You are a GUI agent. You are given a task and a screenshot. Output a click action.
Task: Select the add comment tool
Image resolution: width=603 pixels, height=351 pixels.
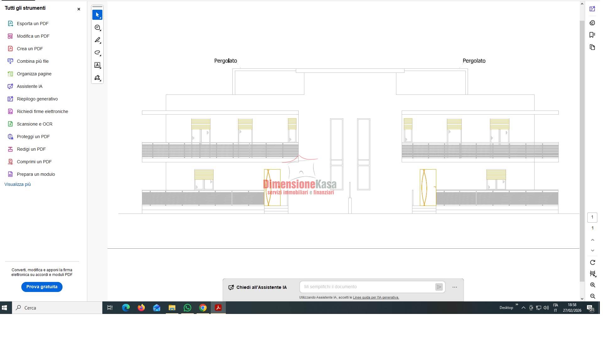pos(97,28)
